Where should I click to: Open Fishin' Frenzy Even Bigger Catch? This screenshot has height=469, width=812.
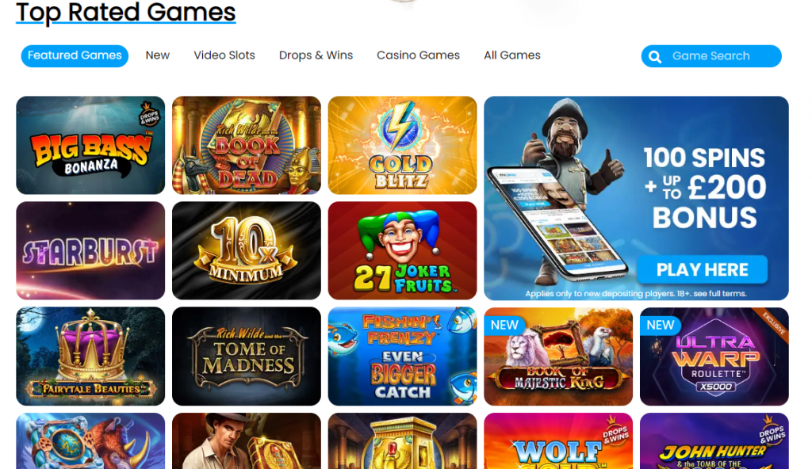pyautogui.click(x=402, y=357)
